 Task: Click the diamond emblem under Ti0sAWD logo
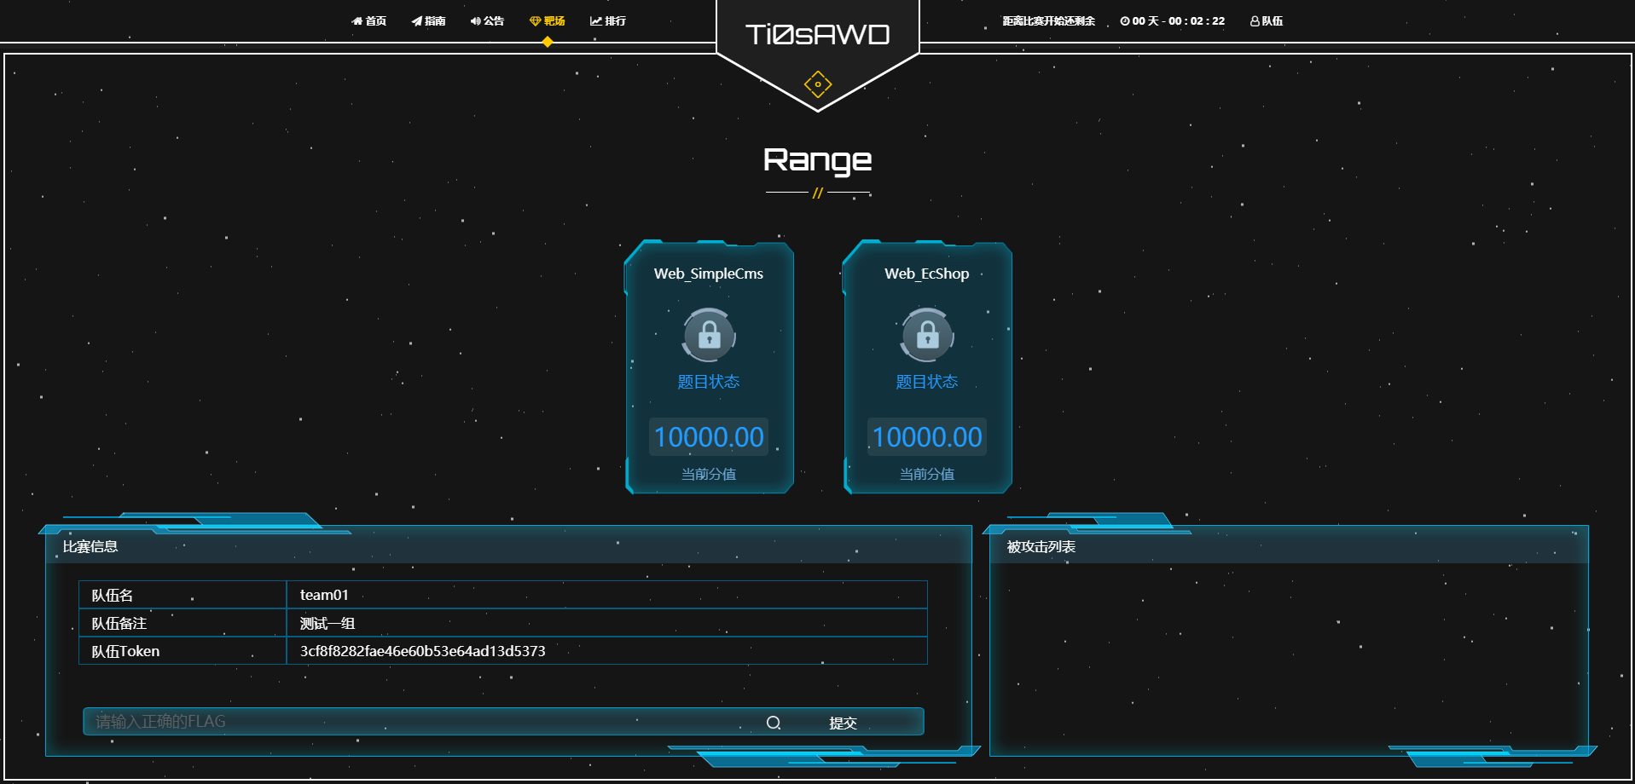point(818,84)
